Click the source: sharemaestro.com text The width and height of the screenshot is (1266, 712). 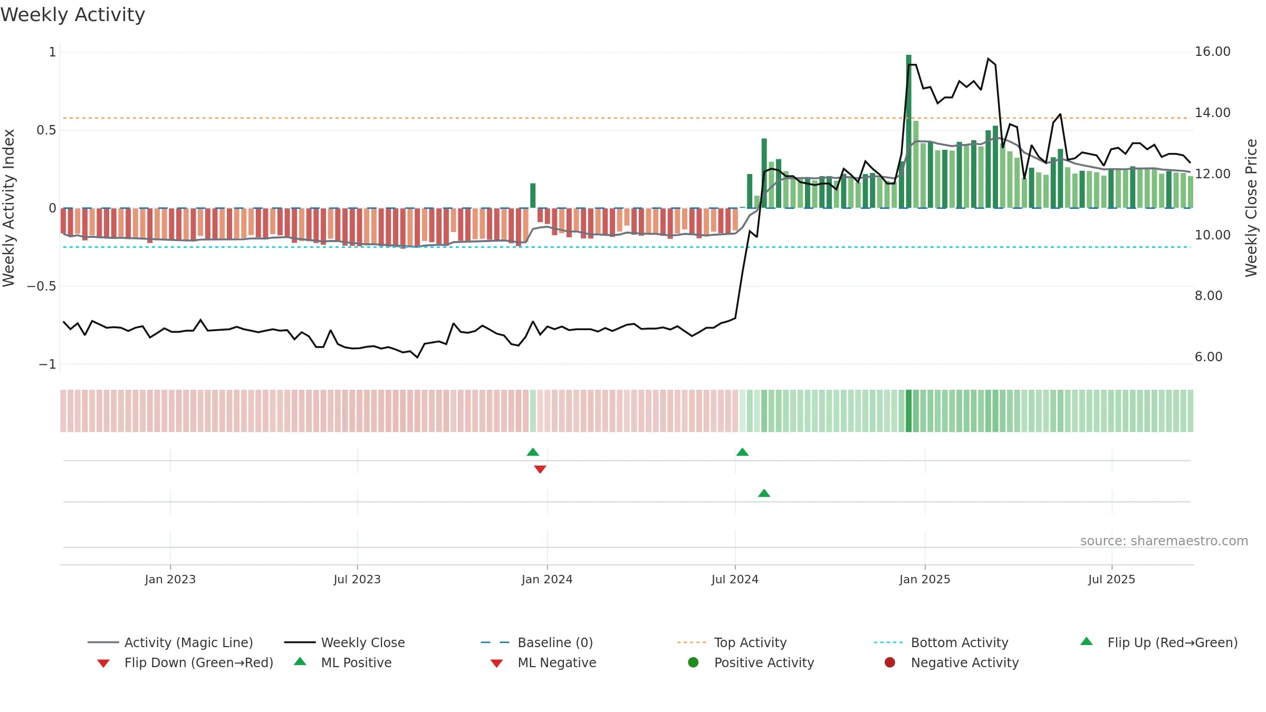(x=1164, y=541)
